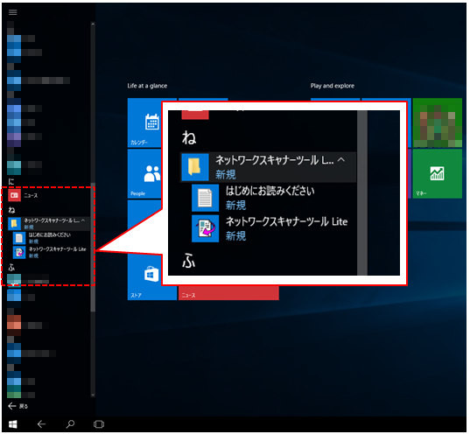Image resolution: width=470 pixels, height=434 pixels.
Task: Open Task View from the taskbar
Action: tap(99, 424)
